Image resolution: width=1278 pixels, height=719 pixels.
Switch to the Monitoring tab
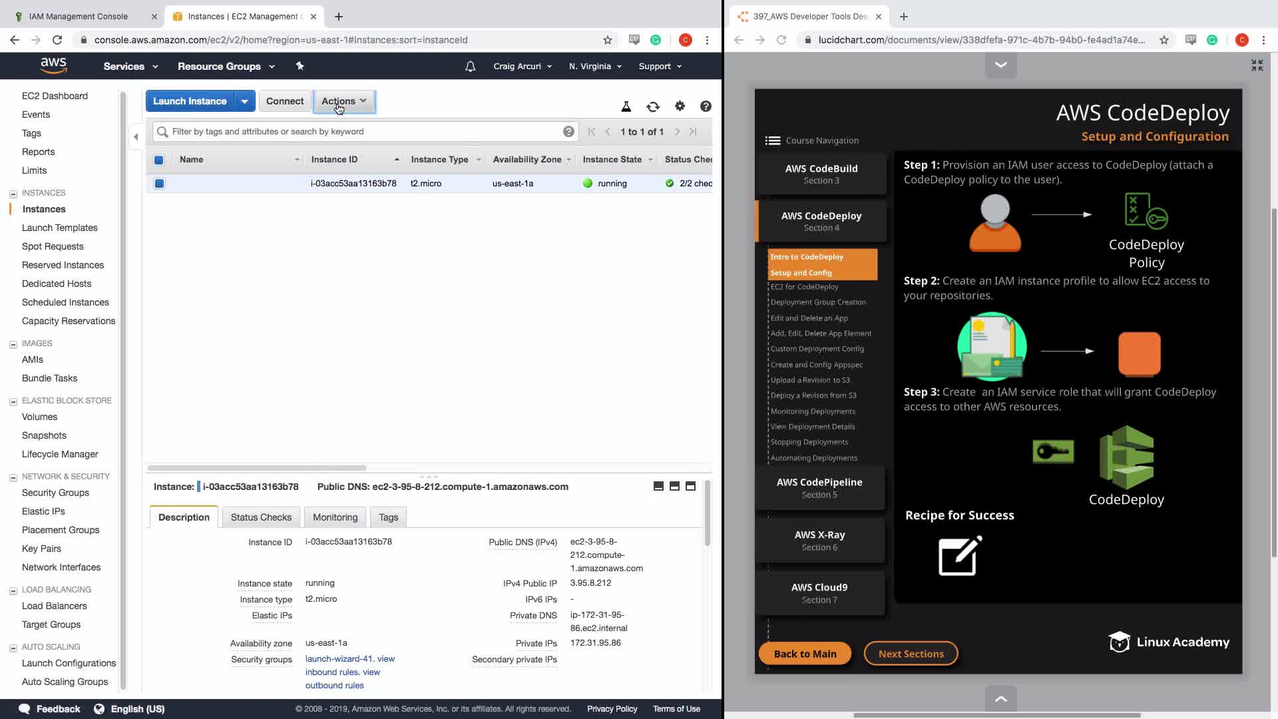(x=335, y=517)
